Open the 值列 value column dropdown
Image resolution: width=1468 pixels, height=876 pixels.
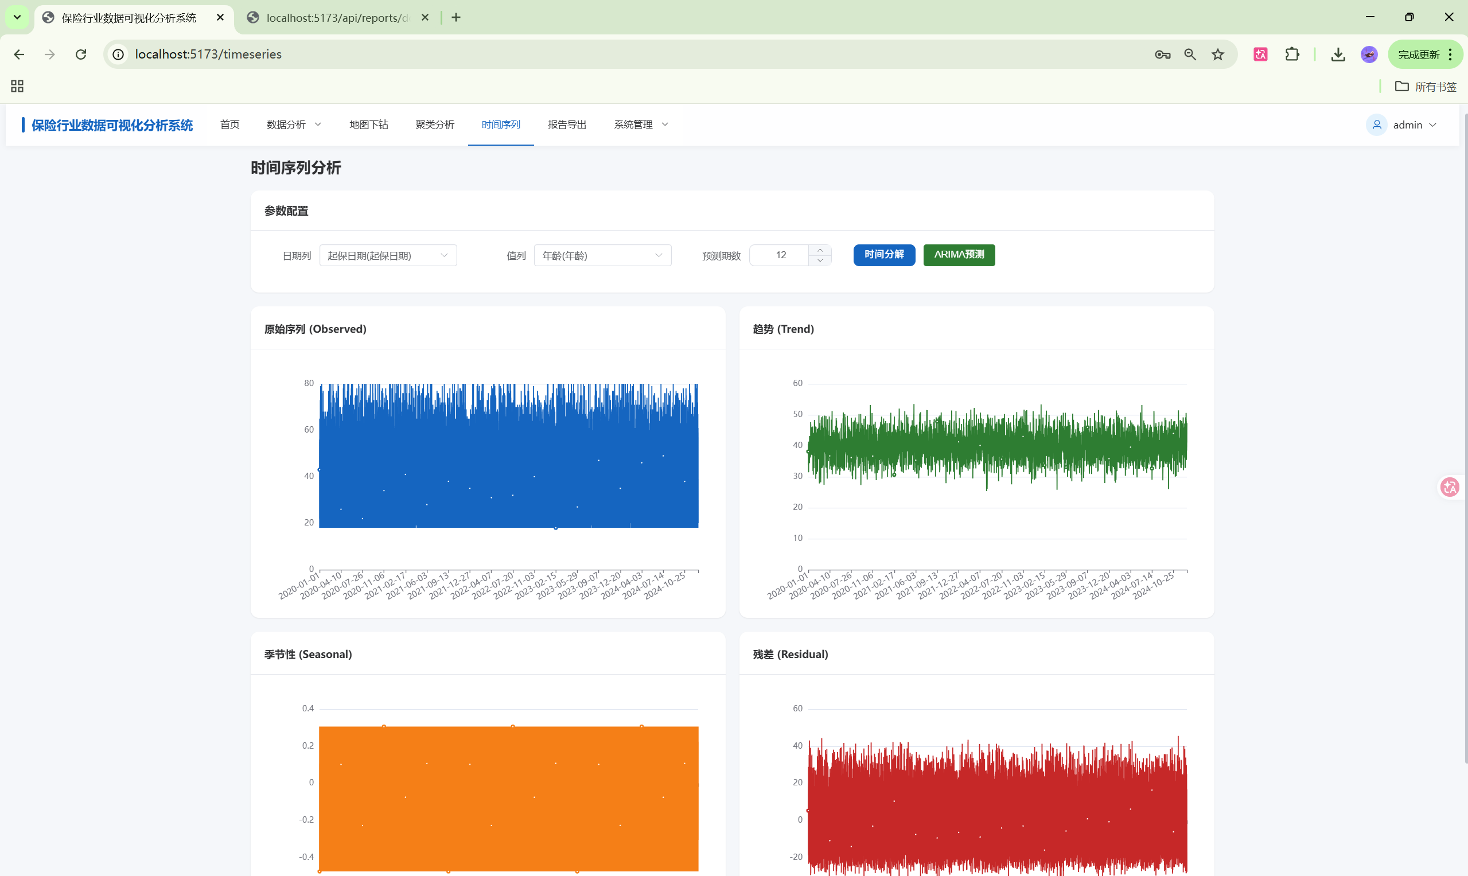[602, 255]
